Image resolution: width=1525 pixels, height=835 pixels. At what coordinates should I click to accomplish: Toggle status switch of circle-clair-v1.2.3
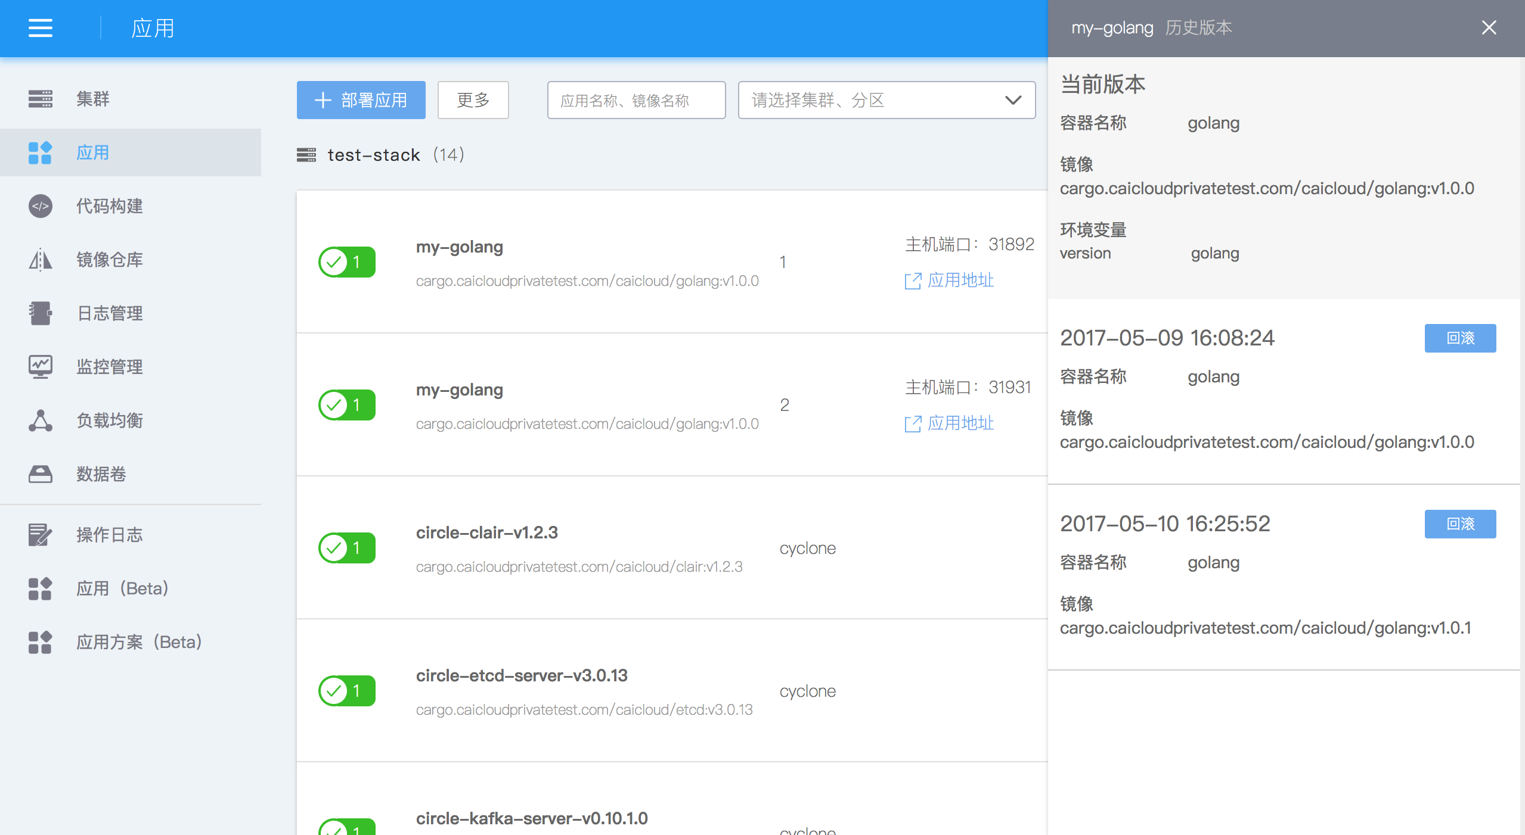(x=347, y=548)
